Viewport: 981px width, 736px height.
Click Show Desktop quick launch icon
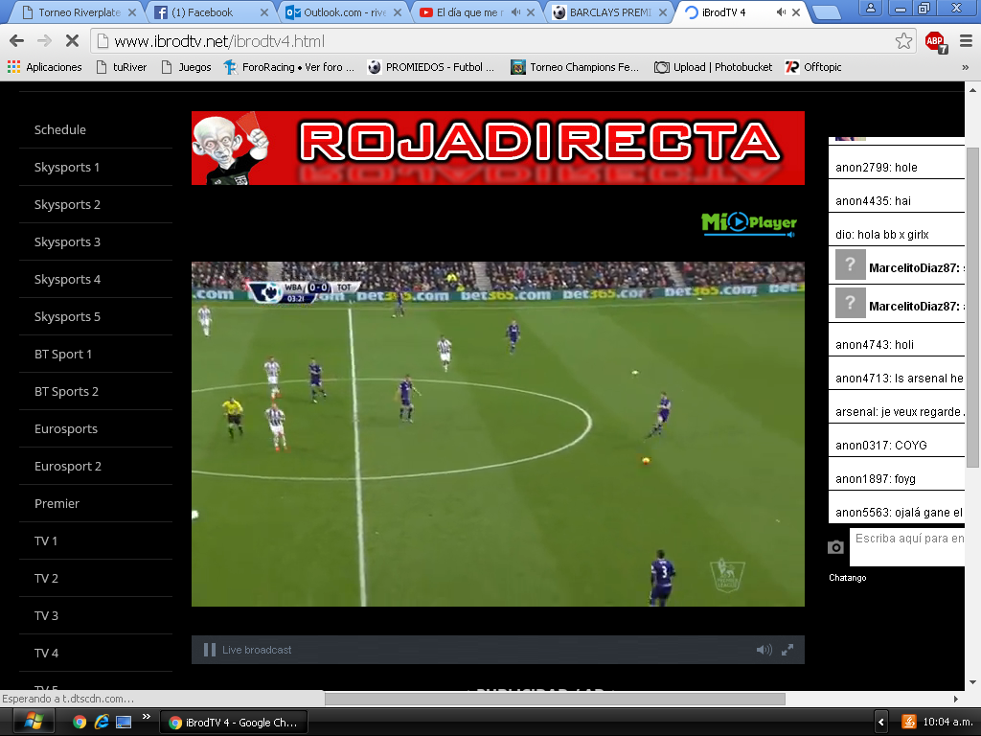124,723
